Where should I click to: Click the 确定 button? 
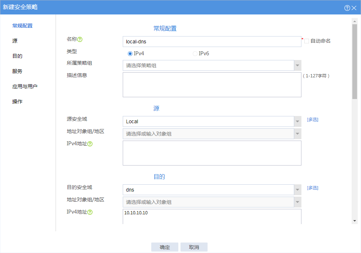(x=165, y=247)
